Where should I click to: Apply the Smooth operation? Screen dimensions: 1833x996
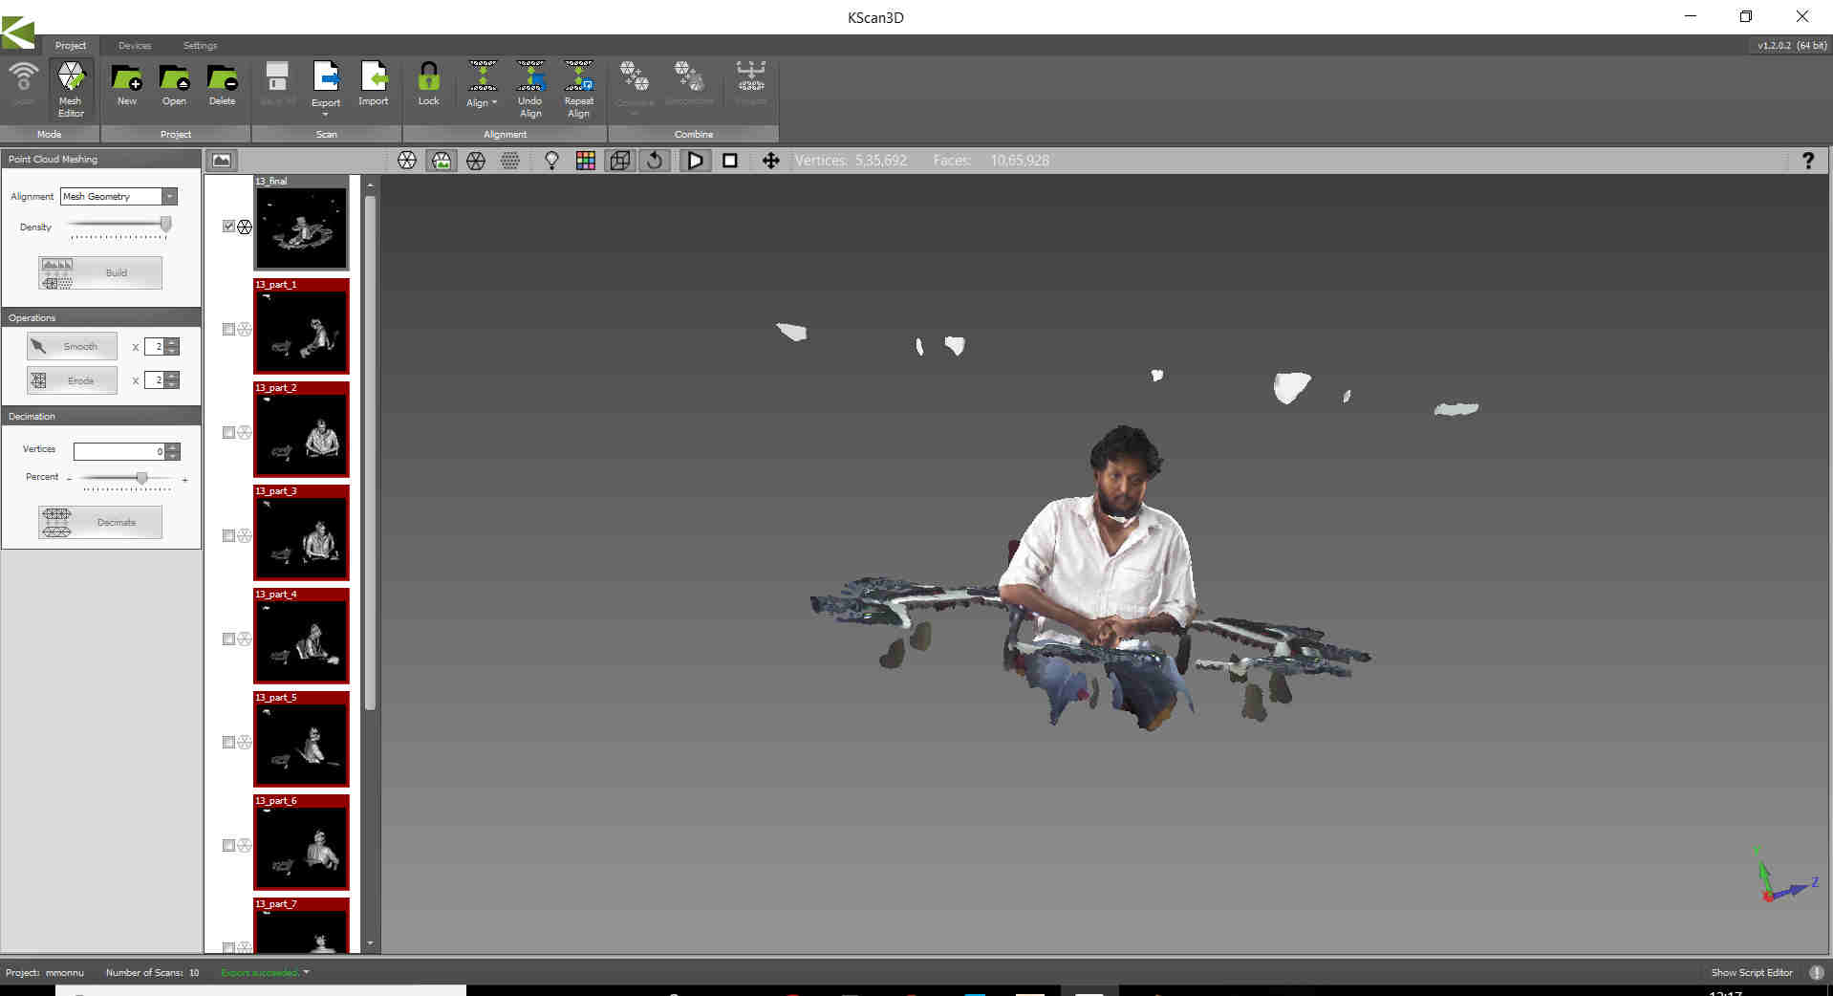73,346
